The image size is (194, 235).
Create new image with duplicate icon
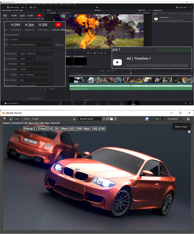108,119
